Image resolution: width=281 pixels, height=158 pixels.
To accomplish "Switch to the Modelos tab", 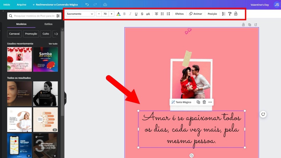I will pos(21,24).
